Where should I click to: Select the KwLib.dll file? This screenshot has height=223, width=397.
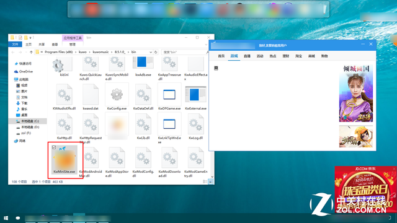point(143,126)
